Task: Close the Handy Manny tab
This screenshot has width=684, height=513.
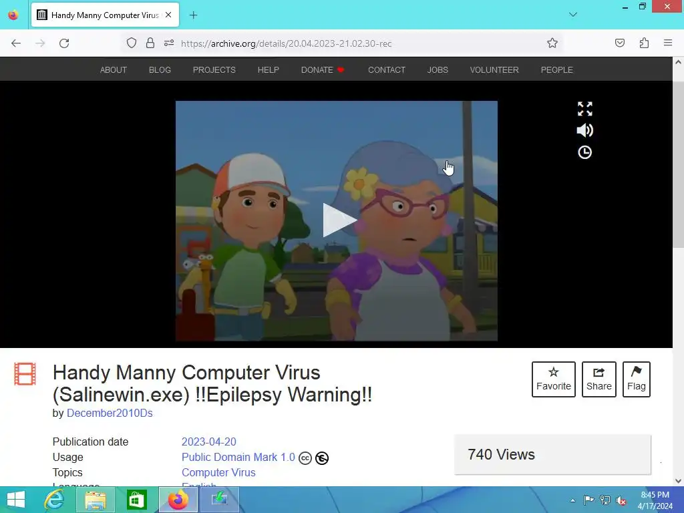Action: (x=168, y=15)
